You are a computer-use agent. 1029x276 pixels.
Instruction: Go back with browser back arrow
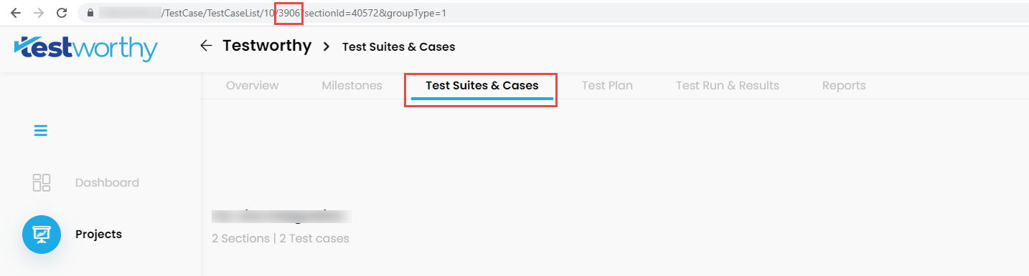click(17, 13)
